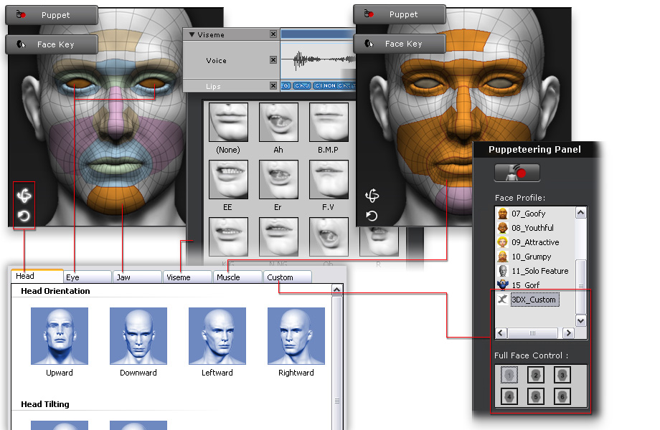Click the rotate head icon in left face view
This screenshot has width=660, height=430.
tap(24, 196)
